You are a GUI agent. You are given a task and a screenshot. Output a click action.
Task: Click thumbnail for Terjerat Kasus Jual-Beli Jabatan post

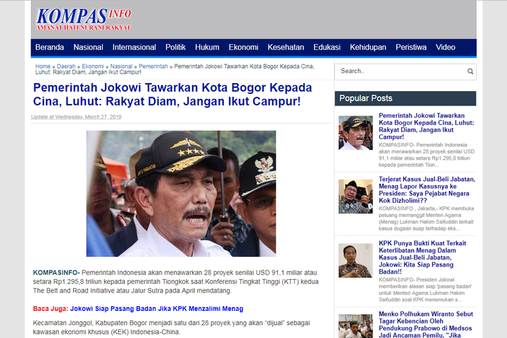[x=356, y=197]
